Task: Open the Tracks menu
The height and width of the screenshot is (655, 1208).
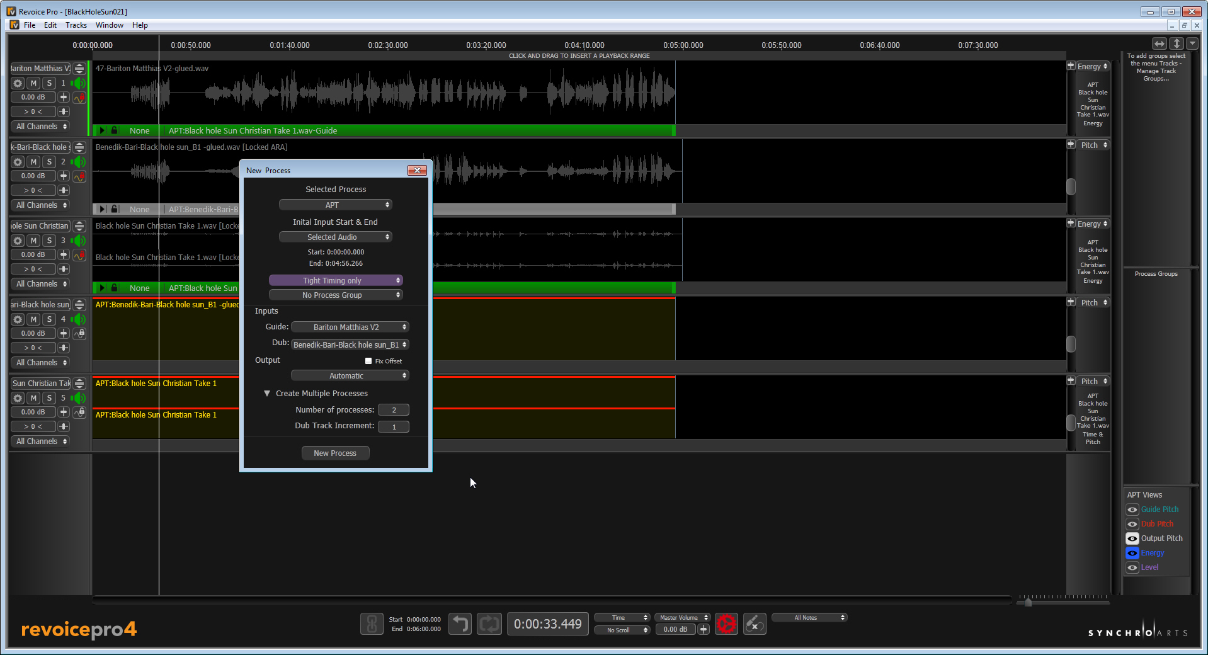Action: (76, 25)
